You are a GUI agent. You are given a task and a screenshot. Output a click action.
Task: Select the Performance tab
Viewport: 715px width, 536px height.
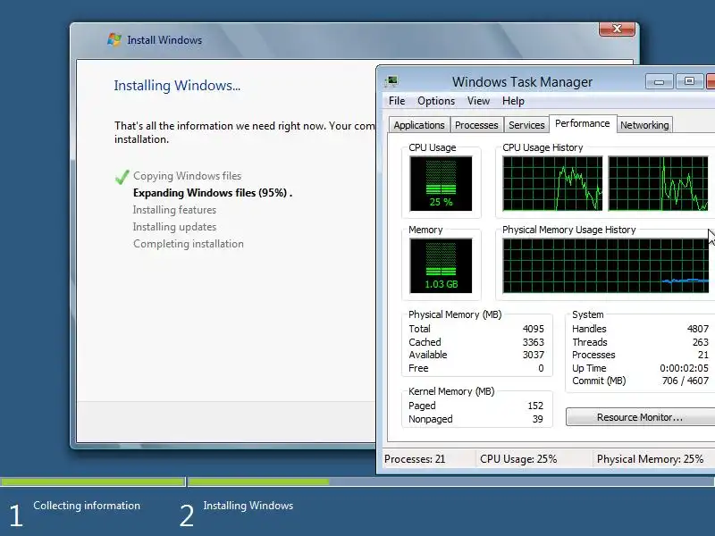583,123
